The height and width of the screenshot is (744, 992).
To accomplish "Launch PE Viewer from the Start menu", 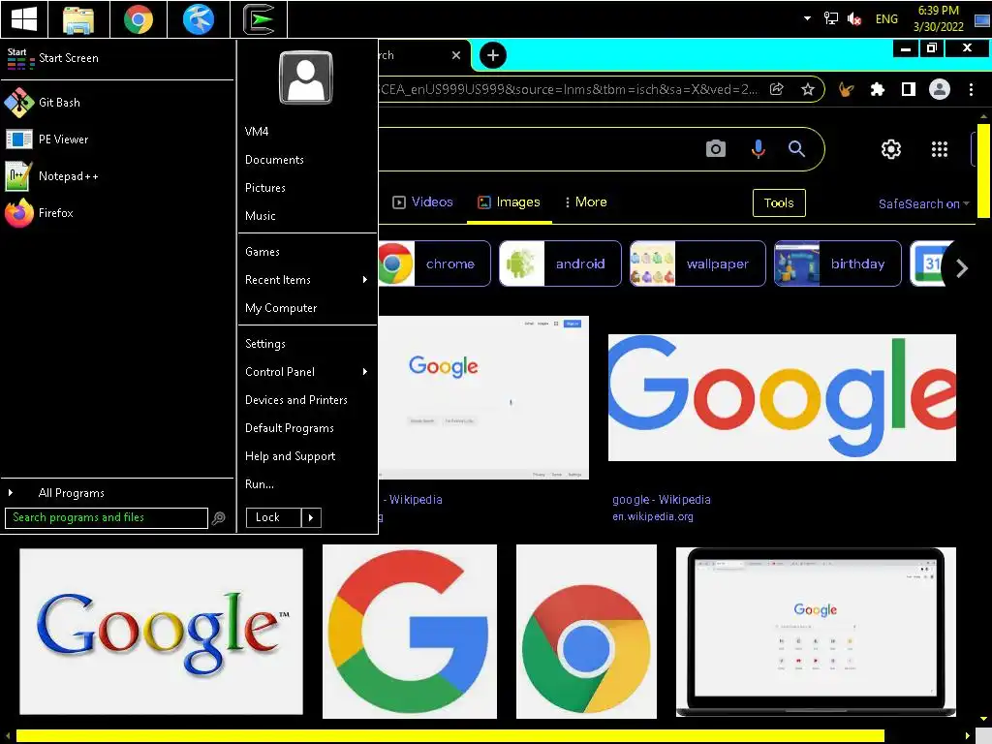I will (x=117, y=139).
